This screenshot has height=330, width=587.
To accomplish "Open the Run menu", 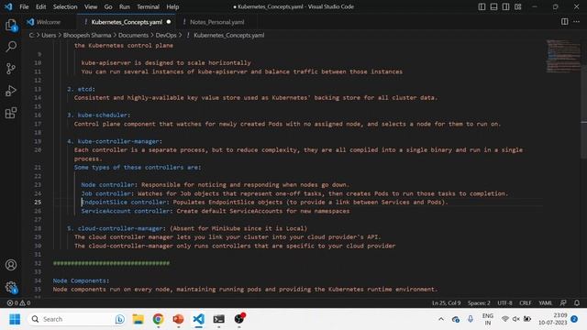I will pyautogui.click(x=125, y=6).
